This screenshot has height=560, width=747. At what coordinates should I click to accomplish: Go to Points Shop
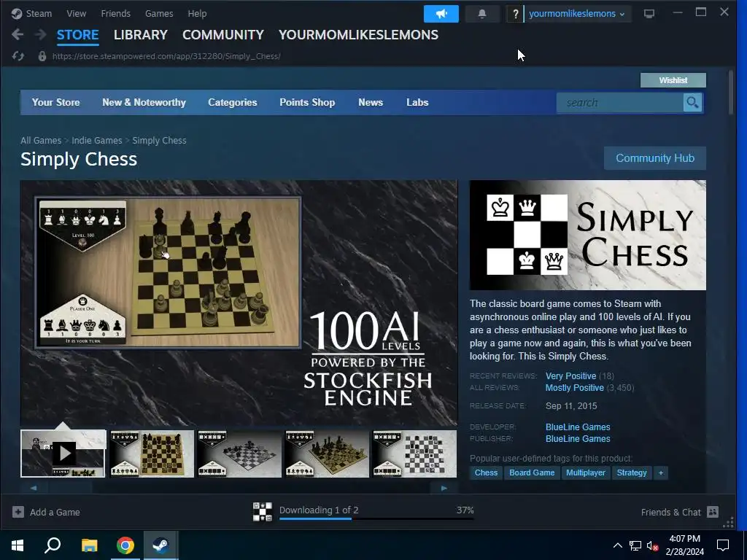[x=307, y=102]
